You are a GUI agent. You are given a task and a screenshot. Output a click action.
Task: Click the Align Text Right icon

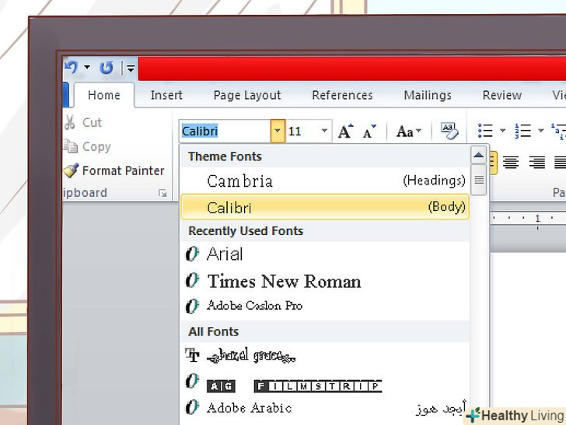537,162
